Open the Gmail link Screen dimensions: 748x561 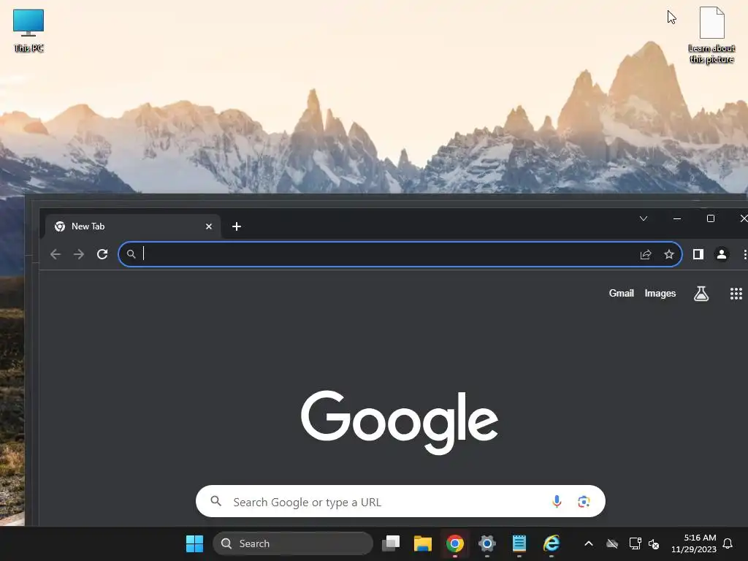coord(621,294)
